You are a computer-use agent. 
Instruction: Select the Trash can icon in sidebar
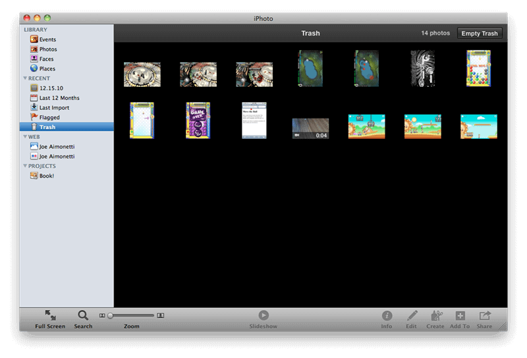point(34,127)
